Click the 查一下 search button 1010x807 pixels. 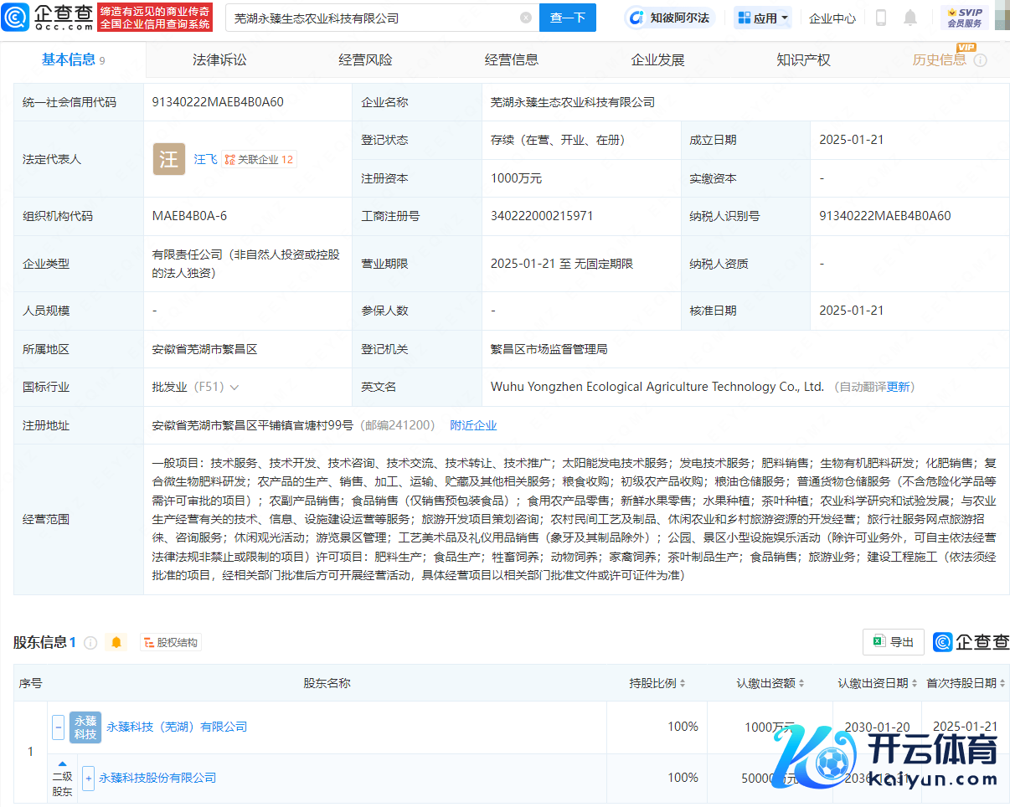click(x=567, y=18)
